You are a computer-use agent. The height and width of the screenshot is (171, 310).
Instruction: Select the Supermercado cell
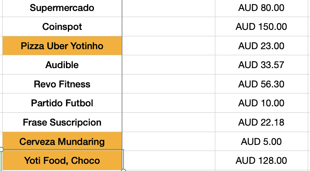(62, 8)
